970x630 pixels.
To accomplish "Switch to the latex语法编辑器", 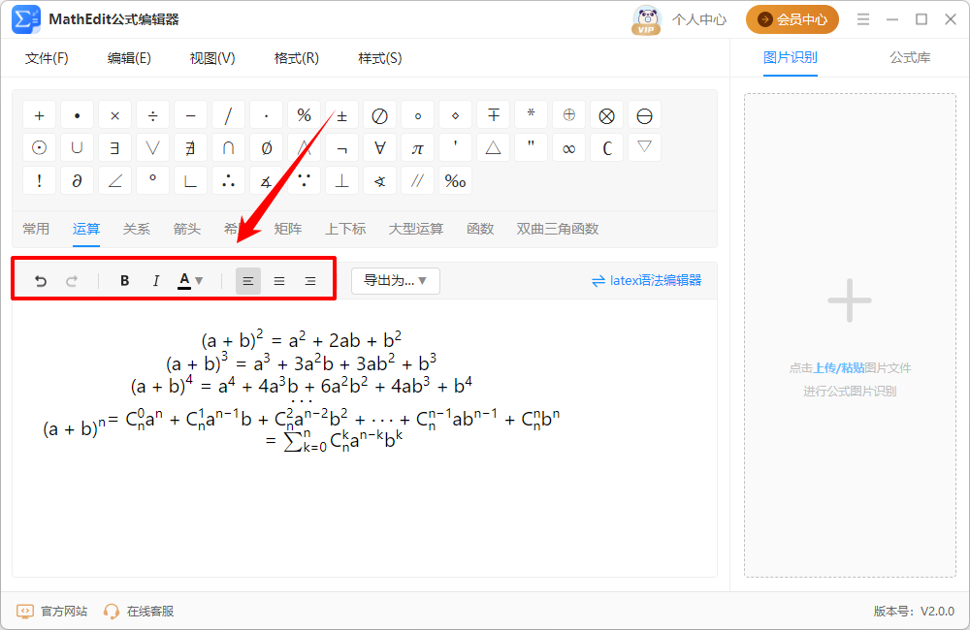I will (x=646, y=281).
